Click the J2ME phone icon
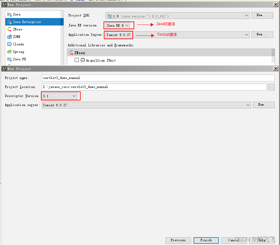Screen dimensions: 280x245 9,37
